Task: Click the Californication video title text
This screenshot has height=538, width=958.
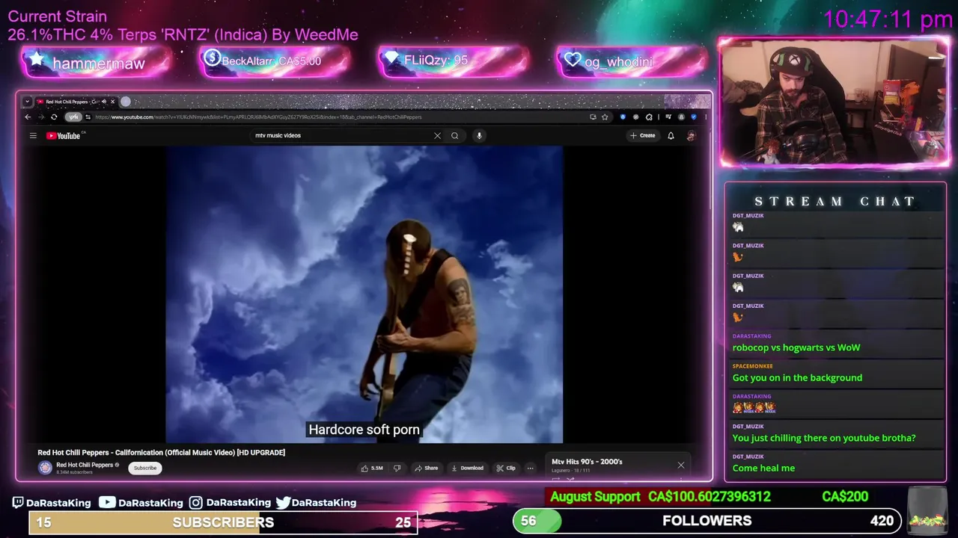Action: 162,452
